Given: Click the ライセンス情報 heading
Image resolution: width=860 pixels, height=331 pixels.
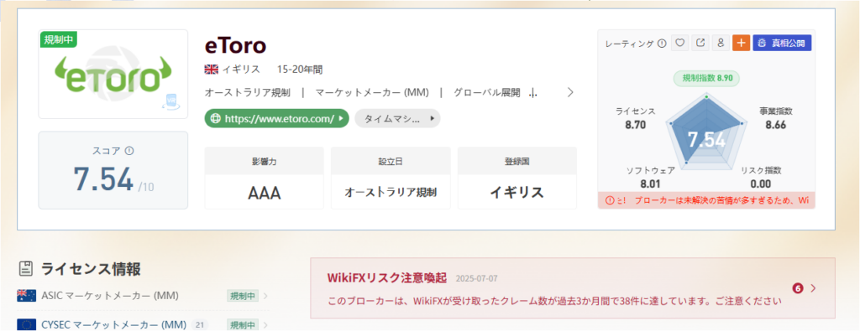Looking at the screenshot, I should 91,269.
